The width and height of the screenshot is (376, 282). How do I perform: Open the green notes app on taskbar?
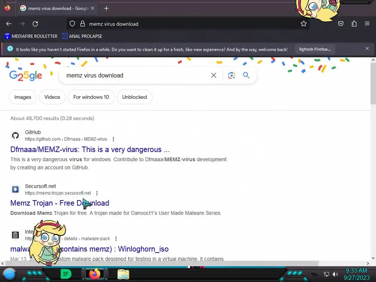point(66,274)
